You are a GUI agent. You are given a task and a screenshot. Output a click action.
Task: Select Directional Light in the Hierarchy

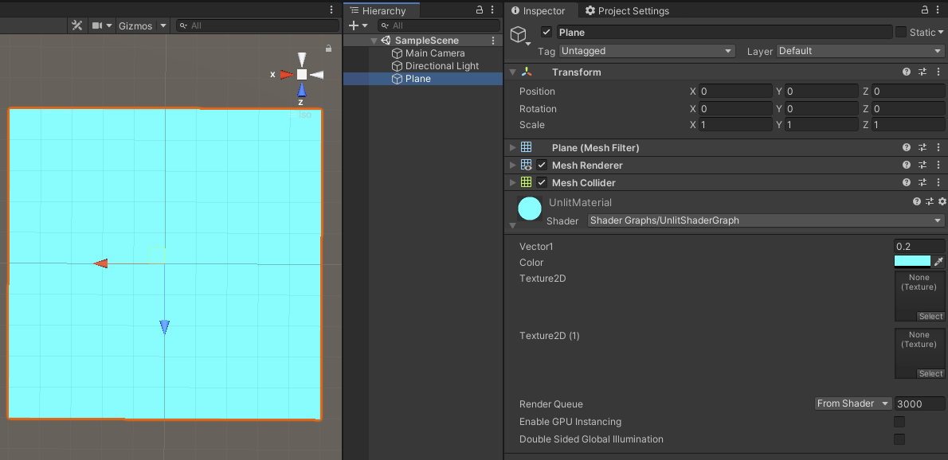point(442,66)
